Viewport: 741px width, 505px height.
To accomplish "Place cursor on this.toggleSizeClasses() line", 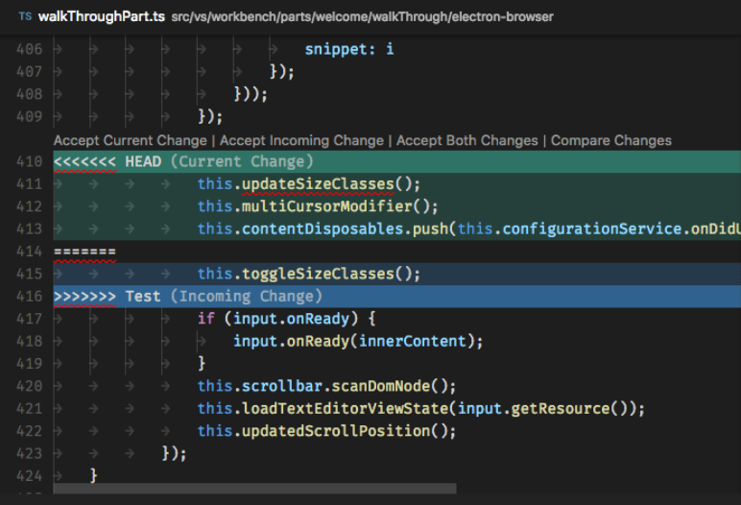I will click(x=309, y=274).
